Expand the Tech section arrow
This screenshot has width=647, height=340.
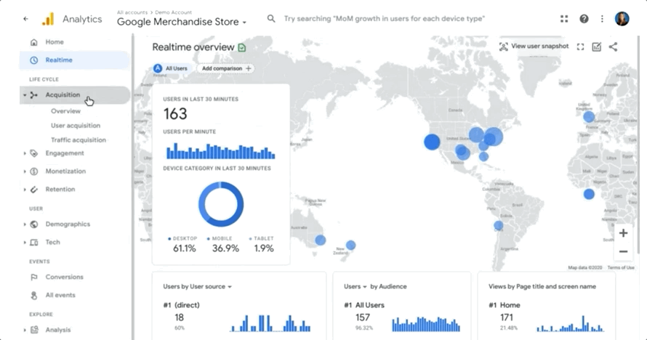[25, 243]
